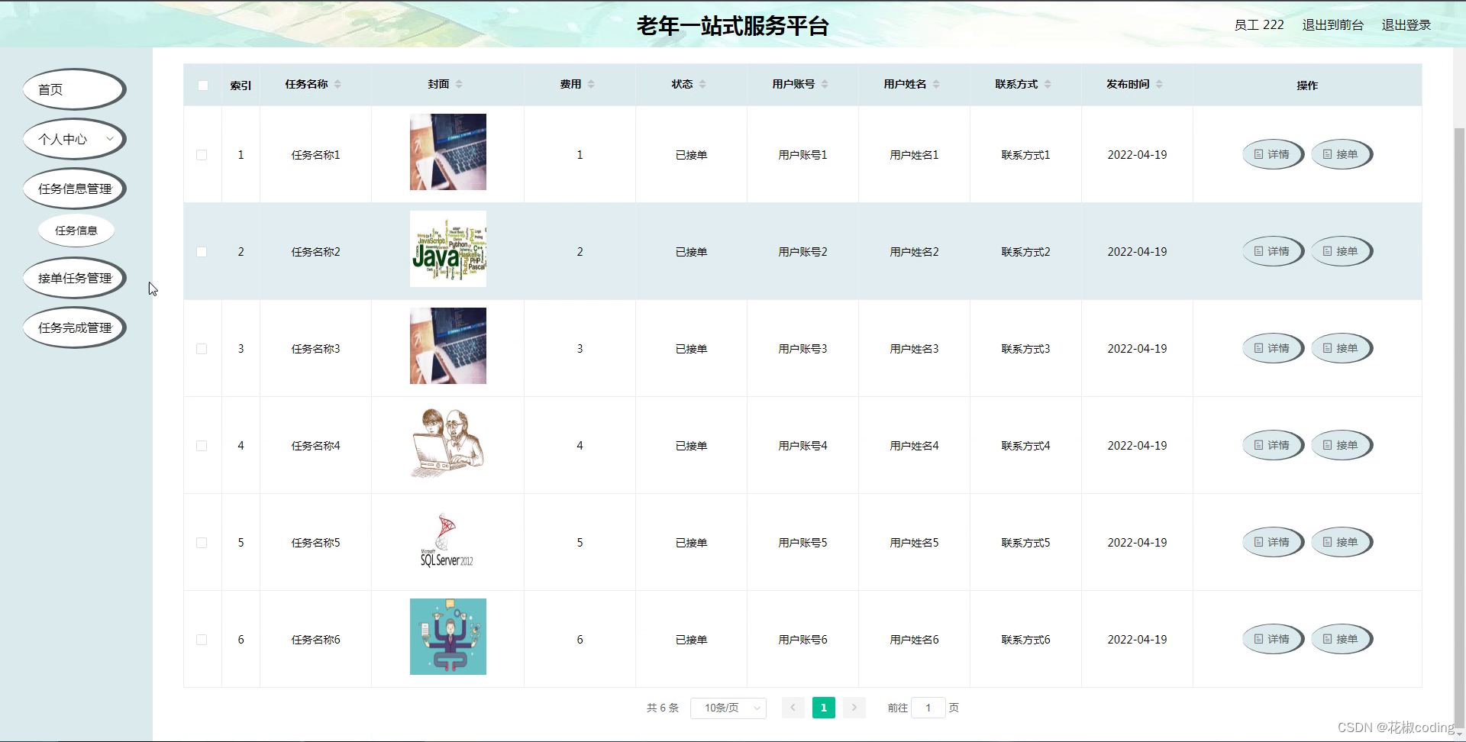1466x742 pixels.
Task: Click the 前往 page number input field
Action: pos(928,708)
